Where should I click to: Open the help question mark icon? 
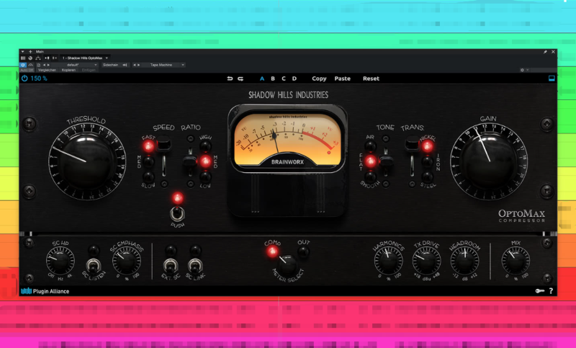[x=551, y=291]
